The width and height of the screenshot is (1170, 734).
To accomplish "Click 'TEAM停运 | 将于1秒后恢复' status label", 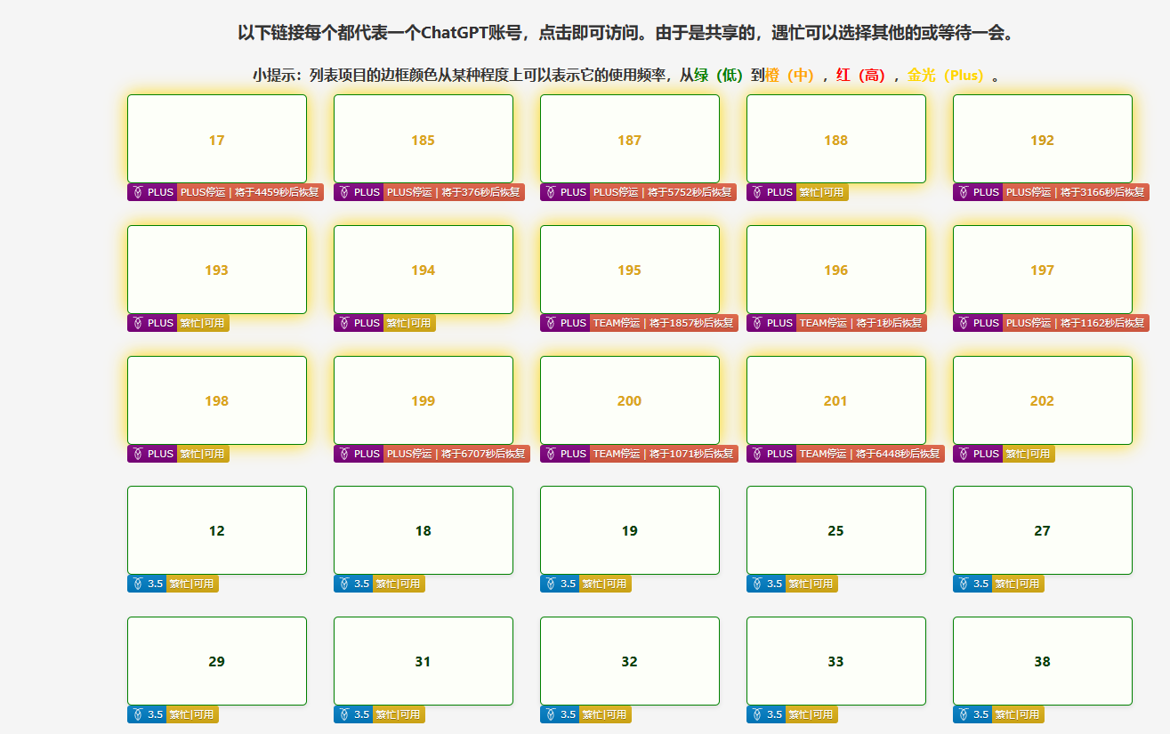I will coord(862,323).
